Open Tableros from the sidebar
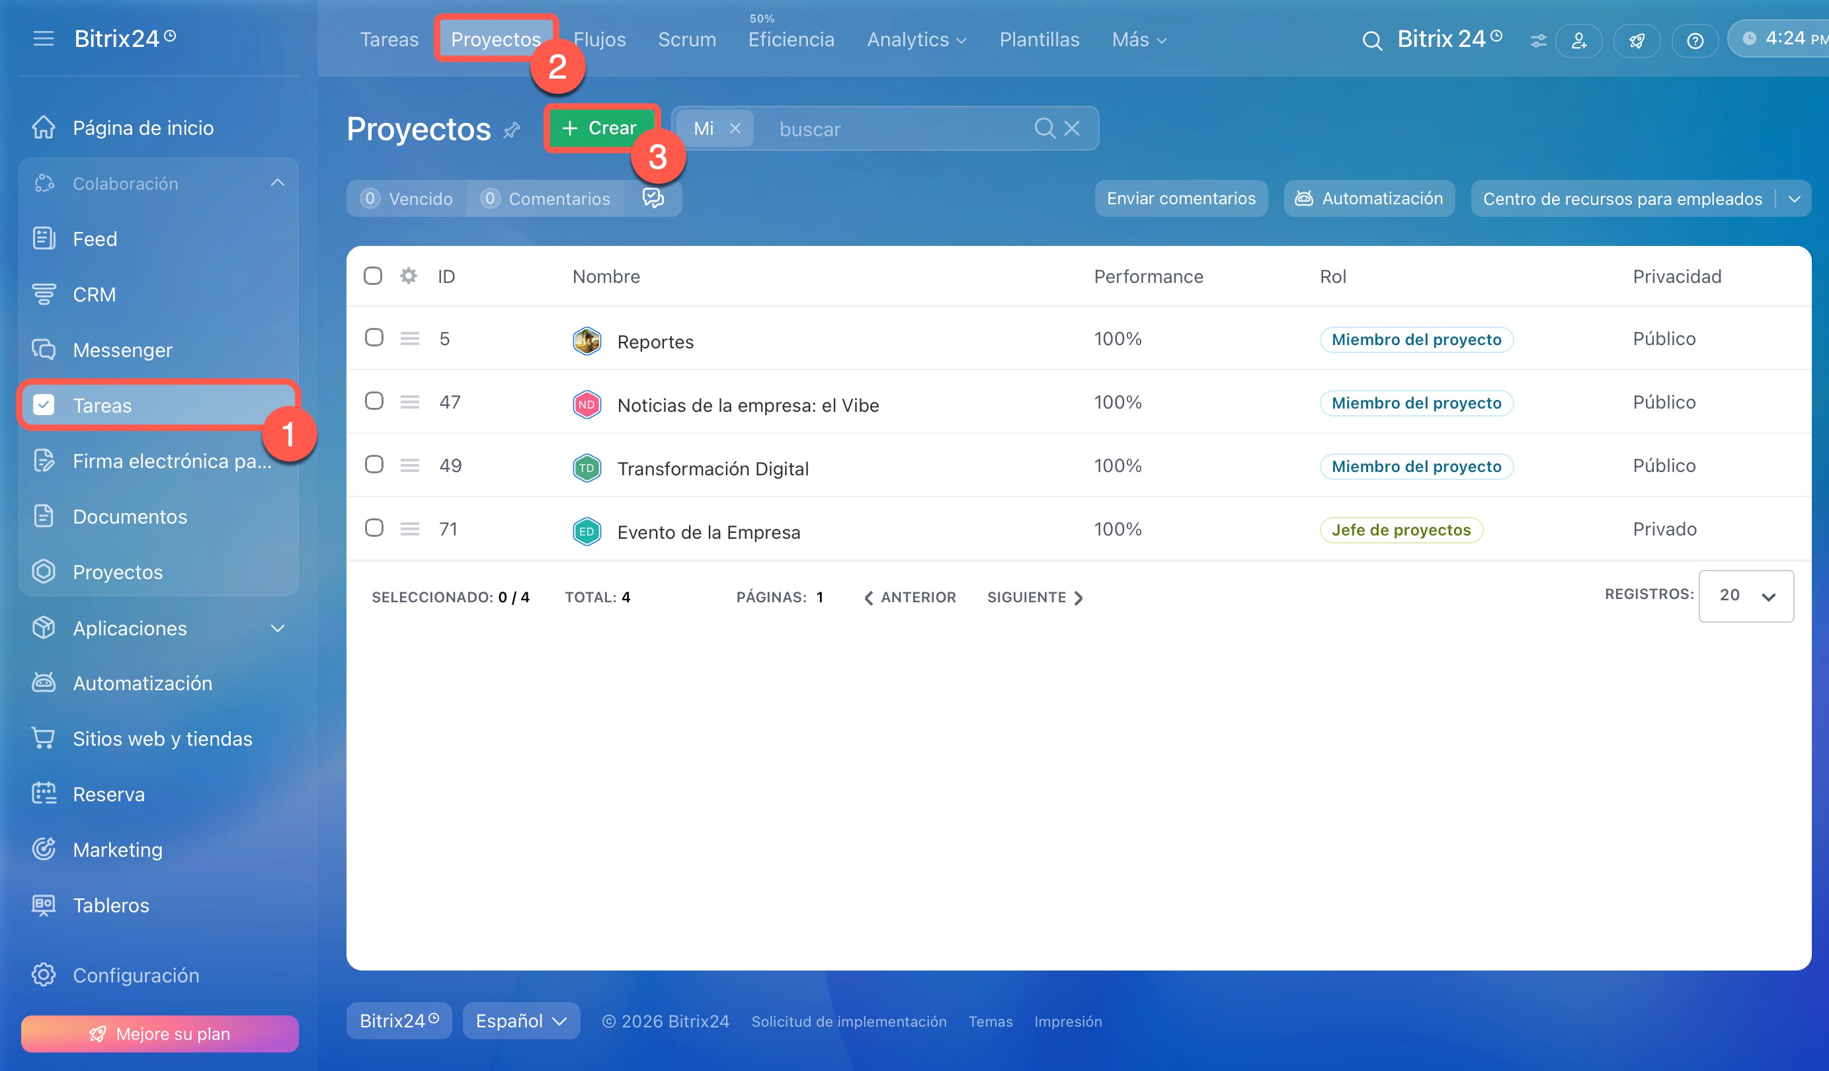The image size is (1829, 1071). (x=158, y=905)
